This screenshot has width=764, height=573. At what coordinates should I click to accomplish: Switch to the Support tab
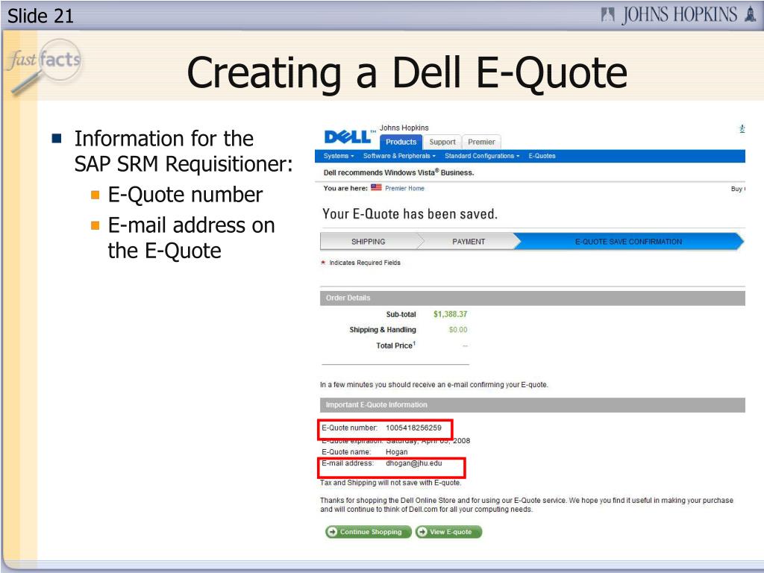442,142
